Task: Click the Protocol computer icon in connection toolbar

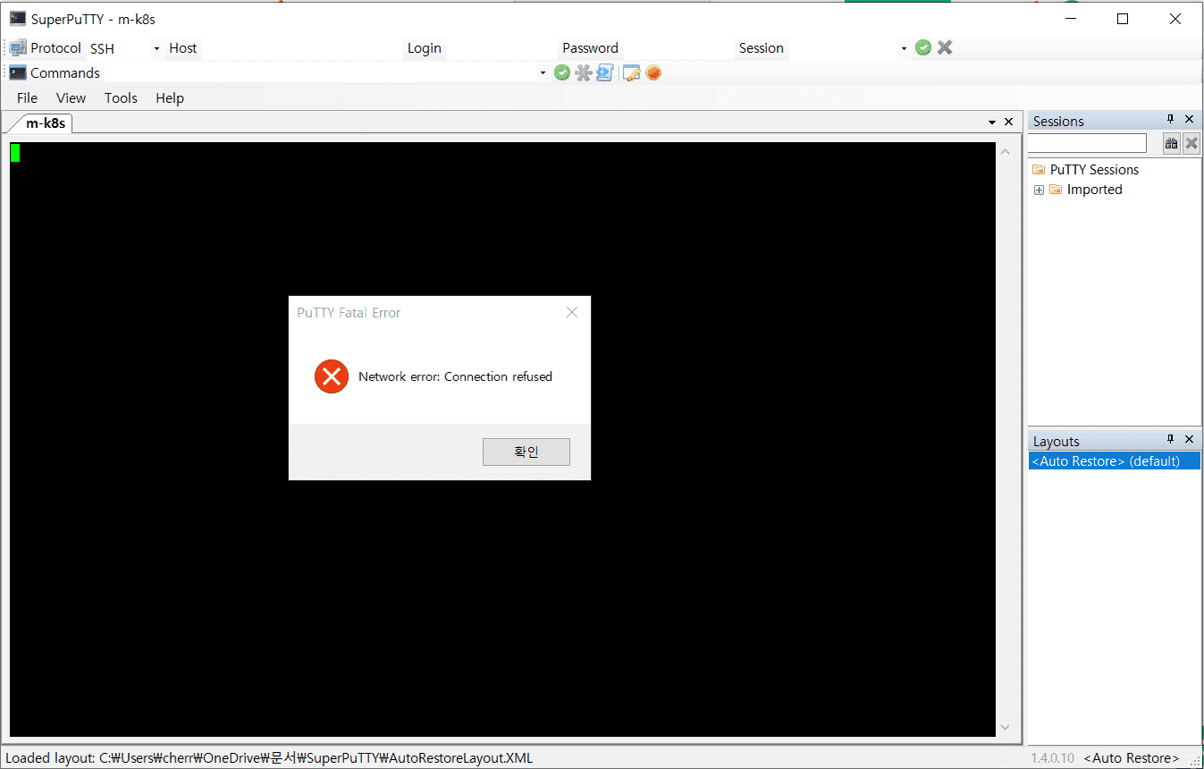Action: [x=18, y=48]
